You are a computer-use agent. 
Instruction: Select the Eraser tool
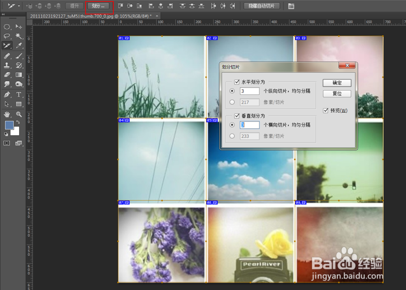7,75
